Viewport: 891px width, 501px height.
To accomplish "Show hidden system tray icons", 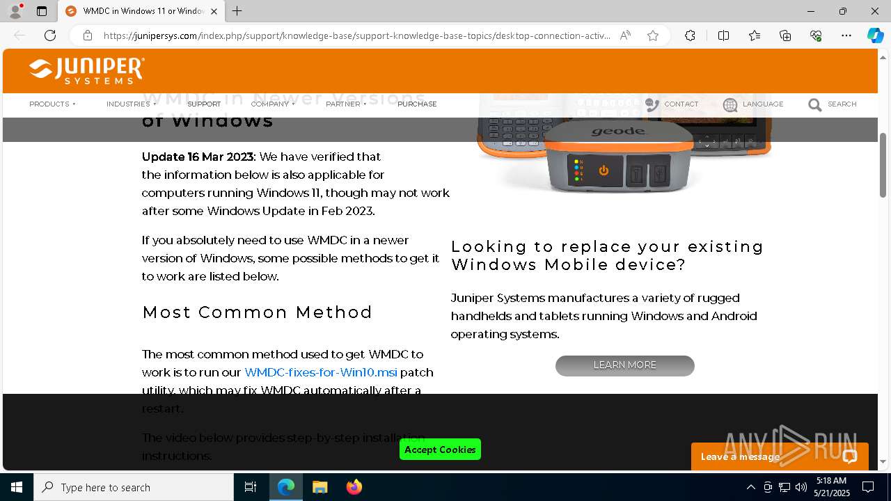I will coord(750,487).
